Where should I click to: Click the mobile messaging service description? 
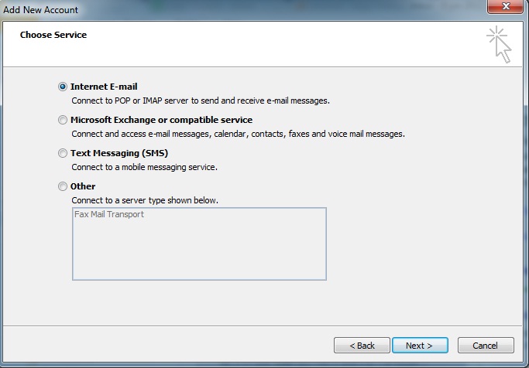tap(144, 167)
